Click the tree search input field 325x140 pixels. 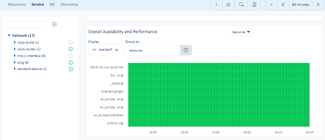pos(27,24)
